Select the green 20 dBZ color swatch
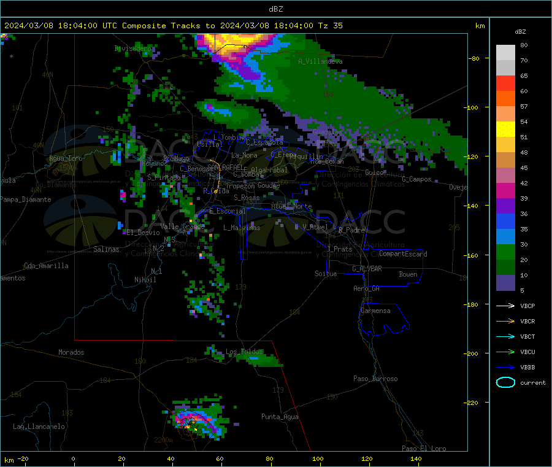 (505, 252)
